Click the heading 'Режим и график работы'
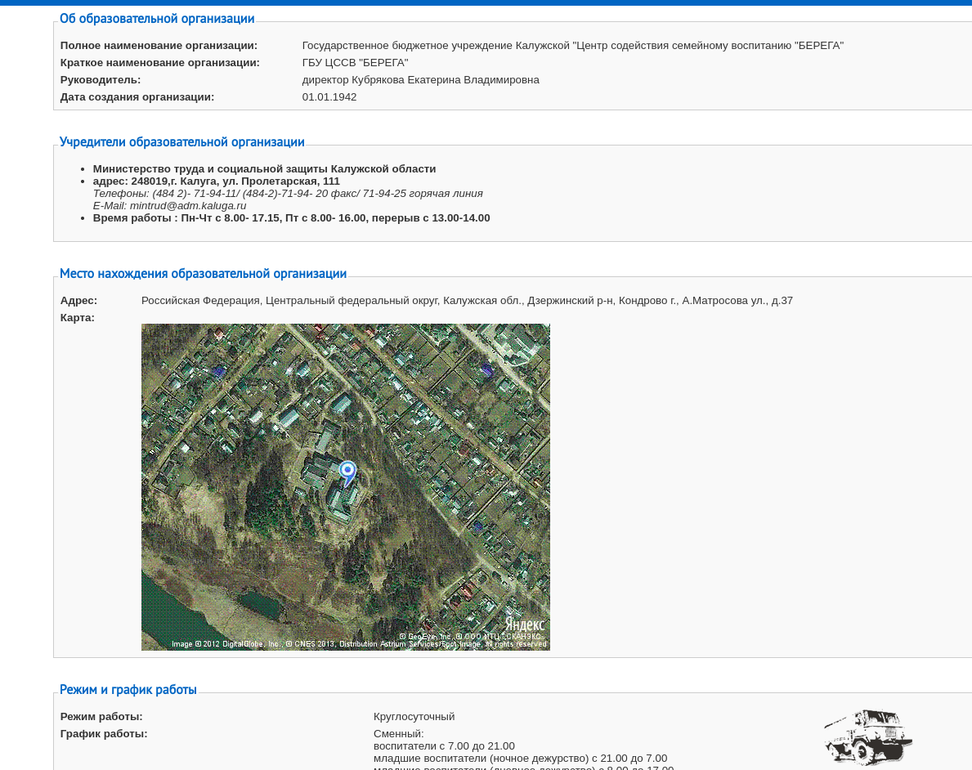 coord(128,689)
